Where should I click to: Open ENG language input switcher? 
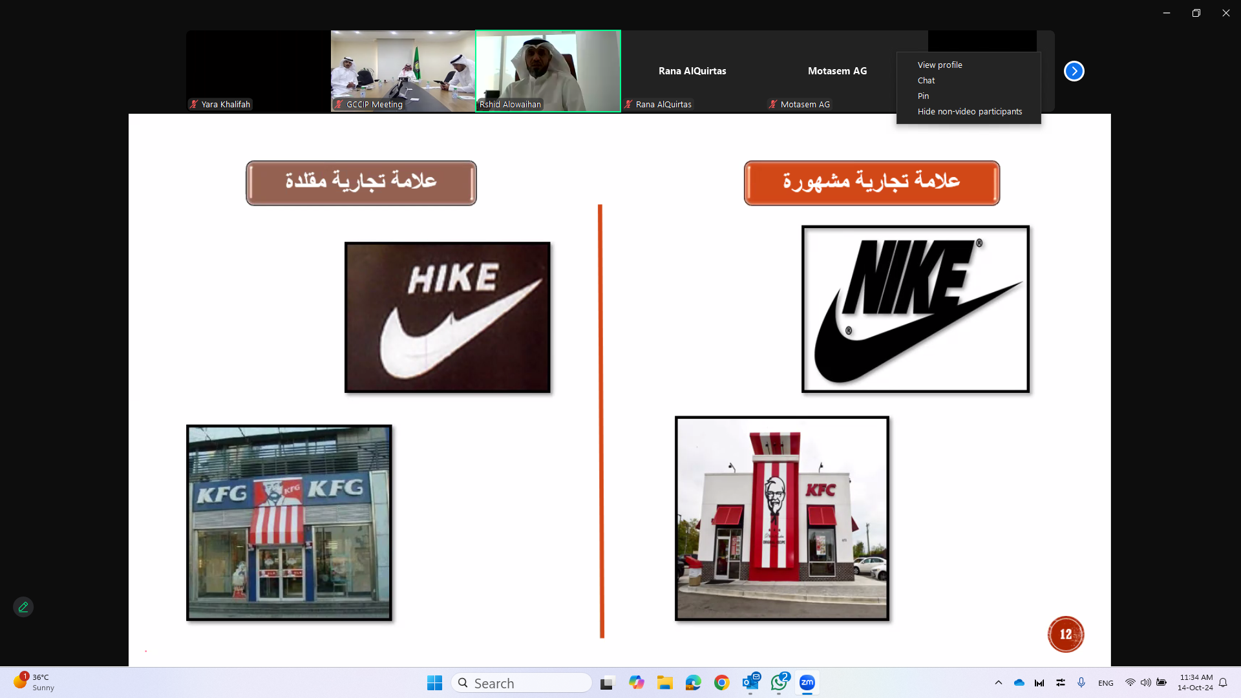pos(1105,683)
